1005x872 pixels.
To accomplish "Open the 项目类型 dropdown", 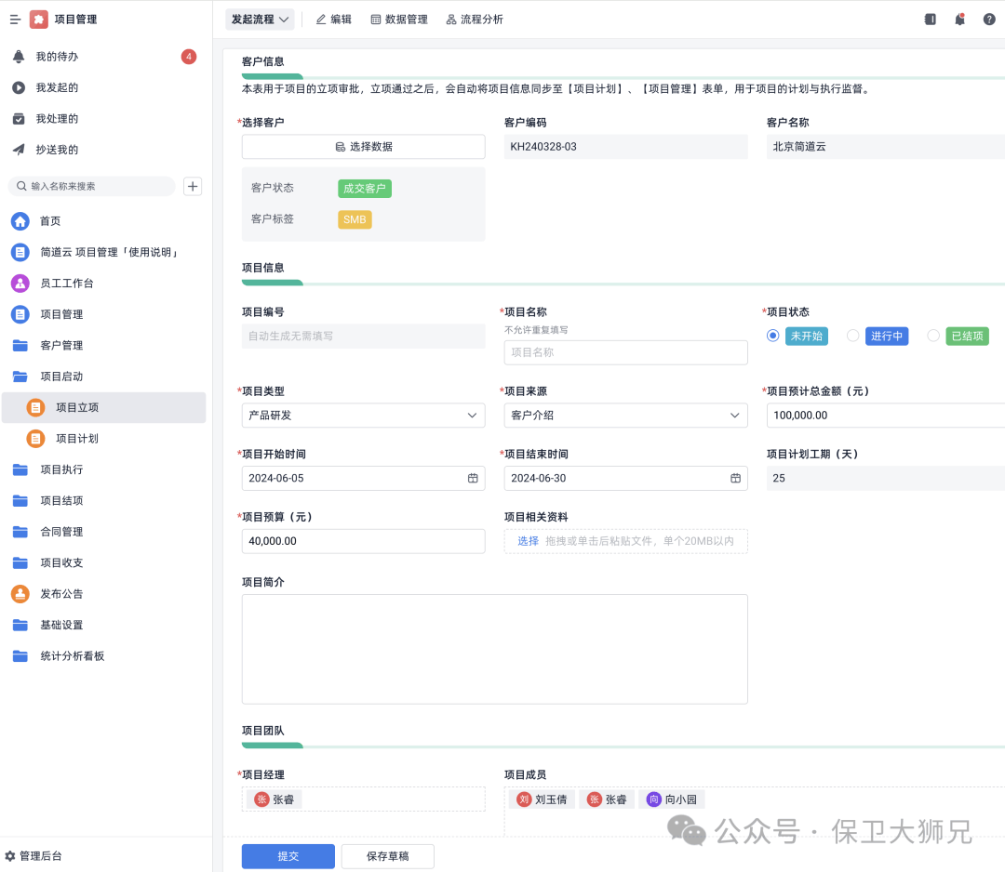I will point(363,416).
